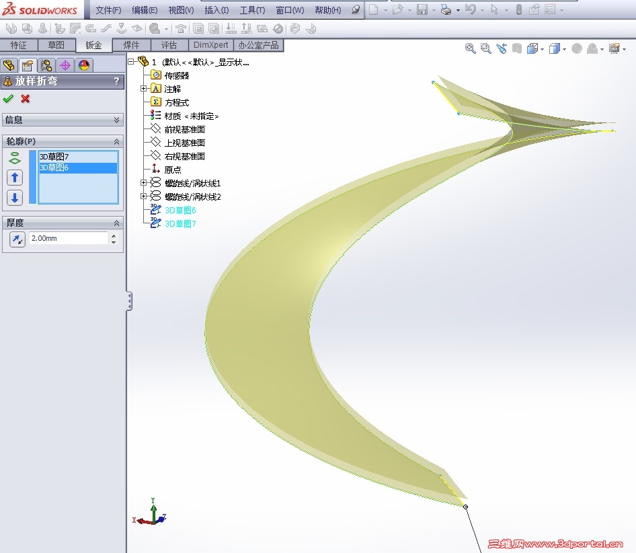
Task: Open the 窗口(W) menu
Action: (x=290, y=10)
